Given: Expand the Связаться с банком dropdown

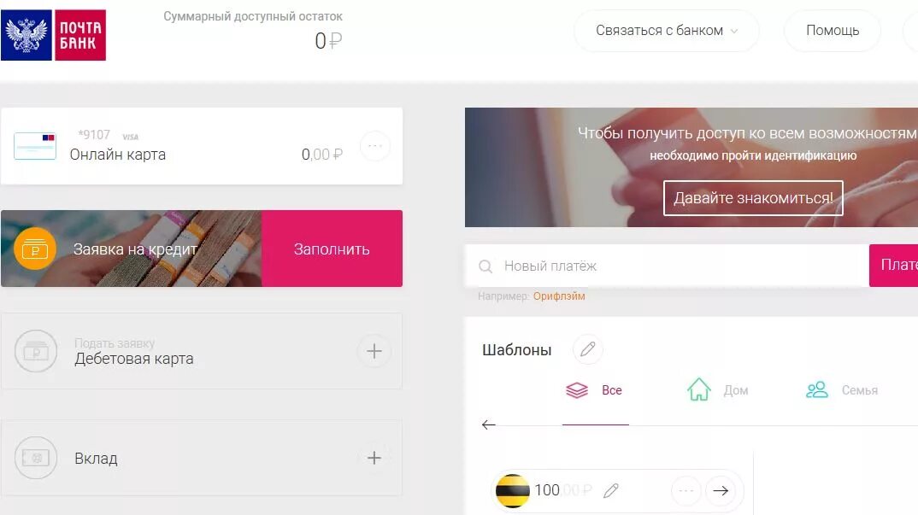Looking at the screenshot, I should (666, 31).
